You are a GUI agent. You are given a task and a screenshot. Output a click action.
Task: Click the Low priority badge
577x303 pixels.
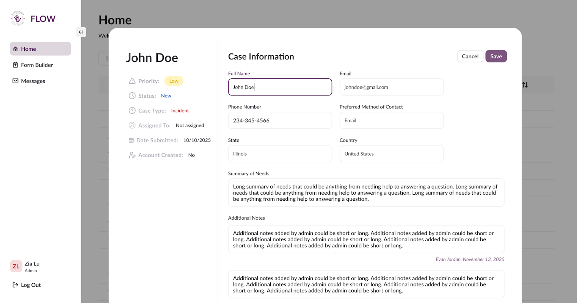click(174, 81)
